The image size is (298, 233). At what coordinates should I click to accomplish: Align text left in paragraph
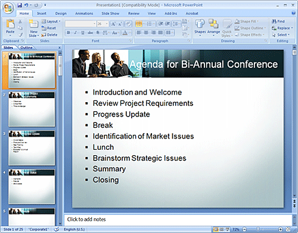139,33
